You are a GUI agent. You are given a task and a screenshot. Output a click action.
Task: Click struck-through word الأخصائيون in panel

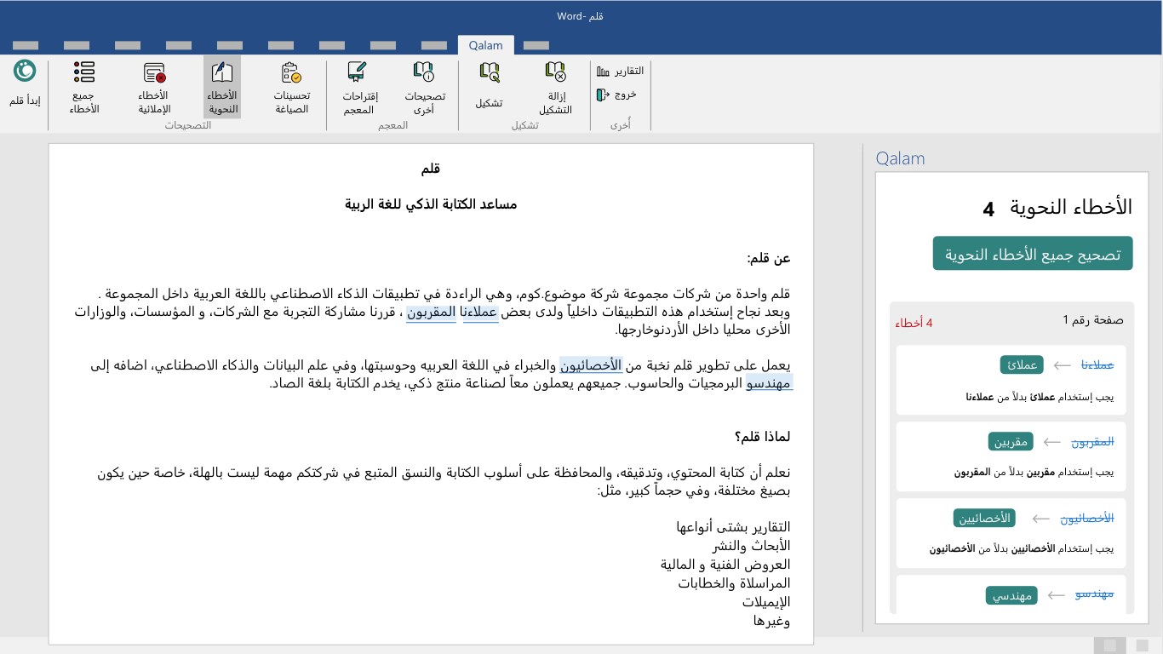click(x=1087, y=518)
